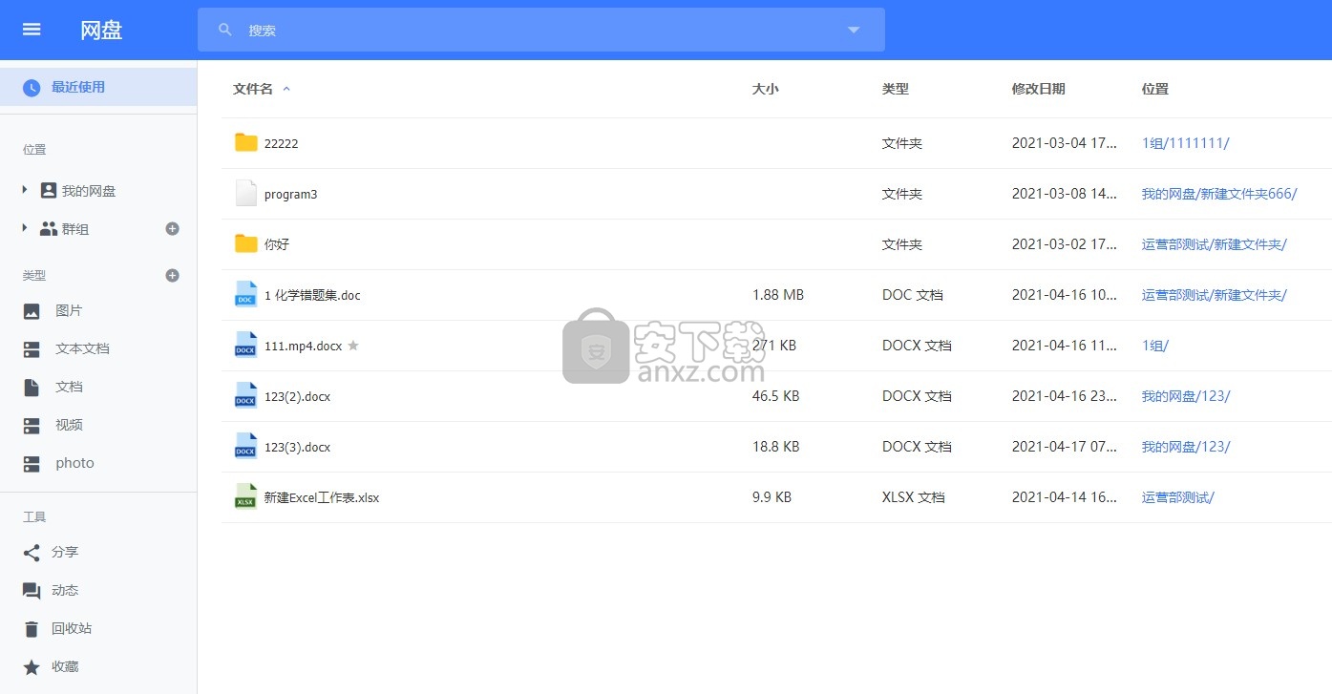Click the 位置 column header
The height and width of the screenshot is (694, 1332).
tap(1155, 89)
